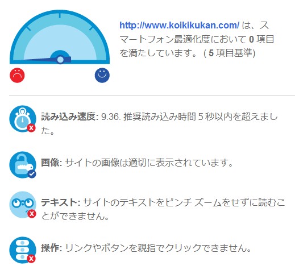Click the 操作 heading label
Screen dimensions: 295x274
pyautogui.click(x=51, y=248)
